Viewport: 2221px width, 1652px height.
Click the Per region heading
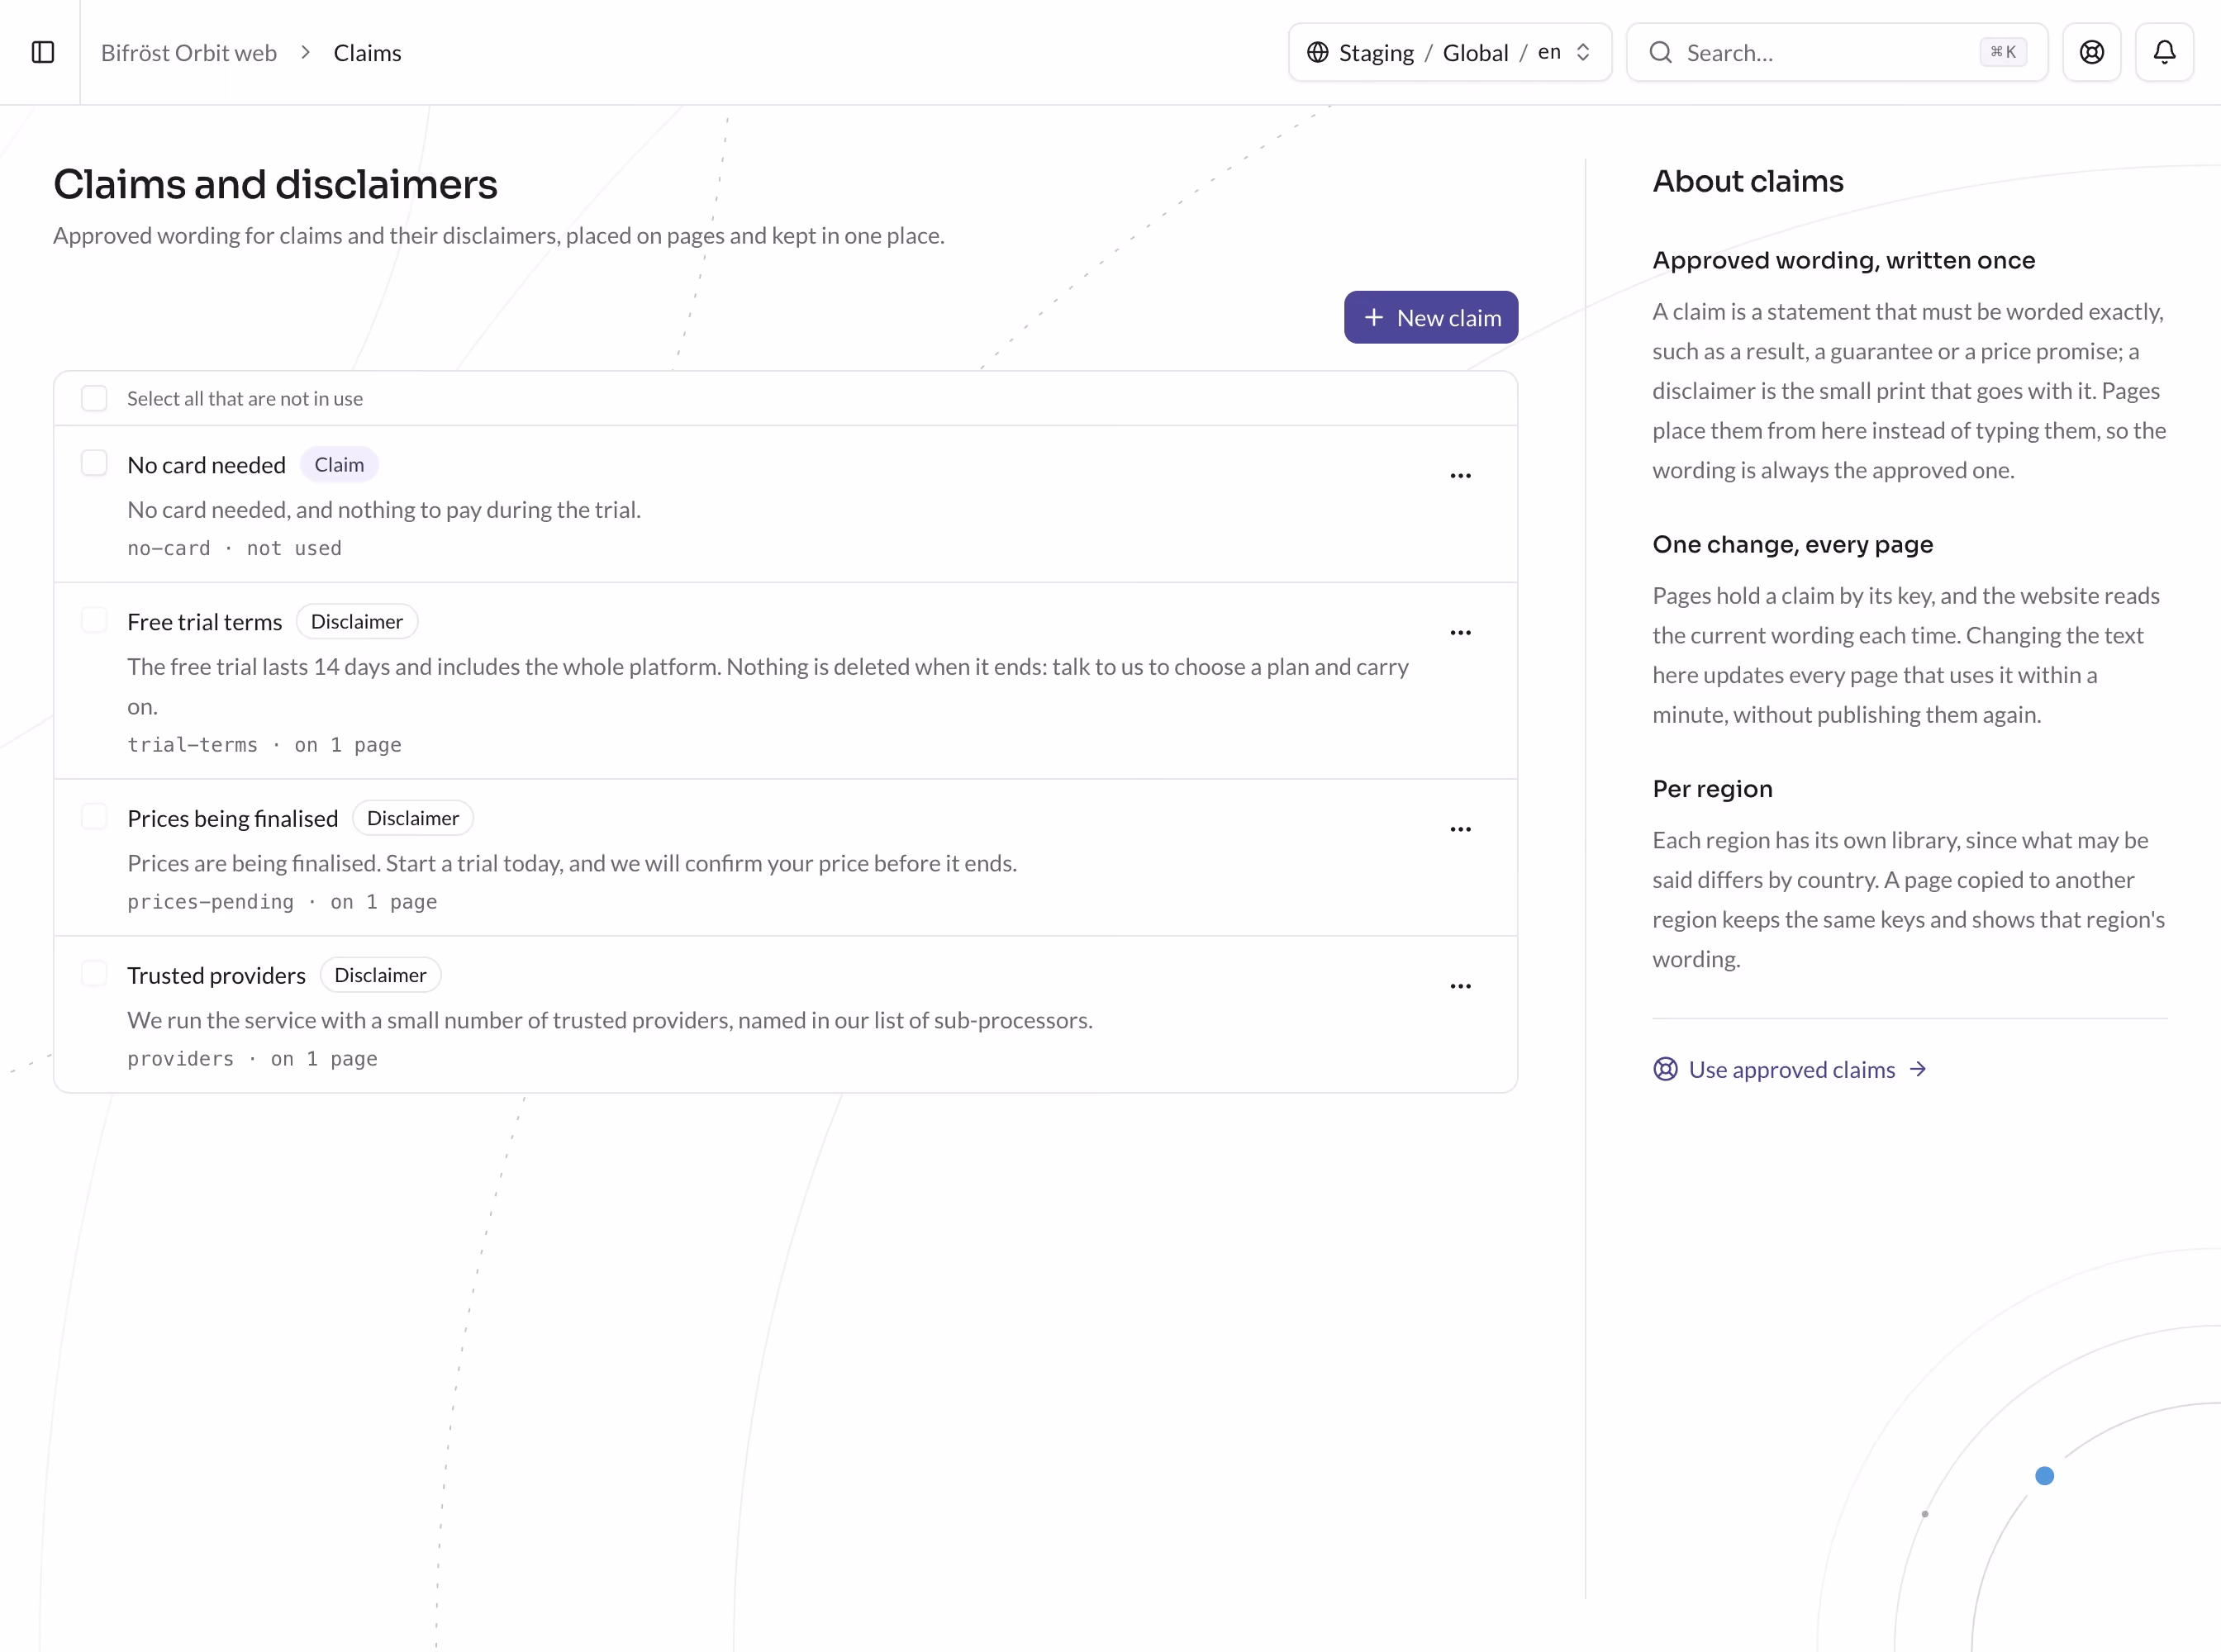tap(1712, 788)
